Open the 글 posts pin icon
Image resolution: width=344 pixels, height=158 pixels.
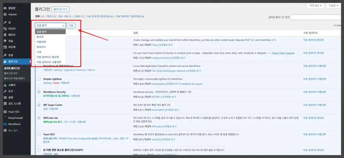click(5, 22)
